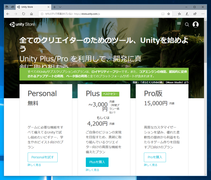This screenshot has height=180, width=211.
Task: Click the Personal plan heading
Action: coord(42,94)
